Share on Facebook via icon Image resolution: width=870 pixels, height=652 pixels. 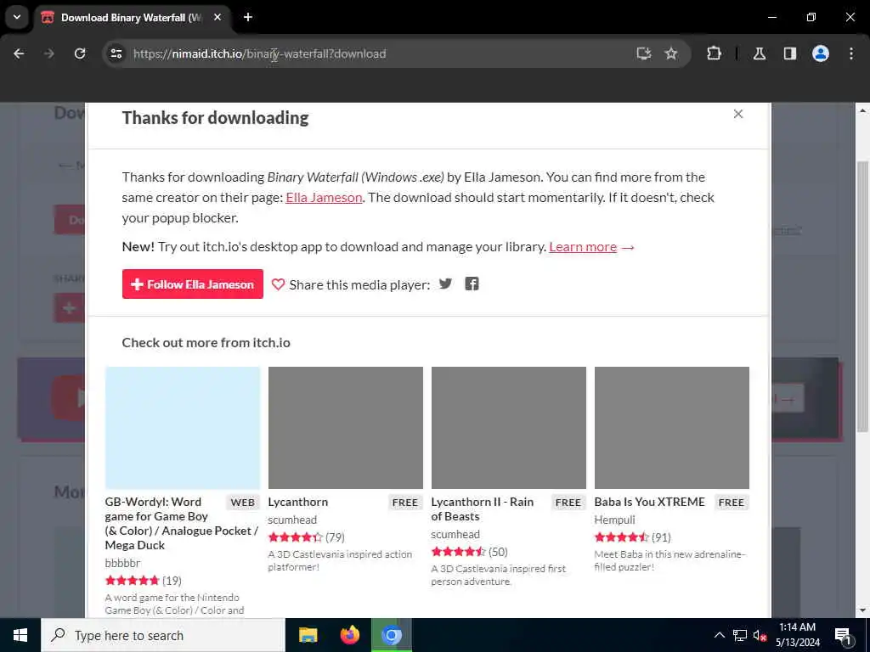pyautogui.click(x=472, y=284)
